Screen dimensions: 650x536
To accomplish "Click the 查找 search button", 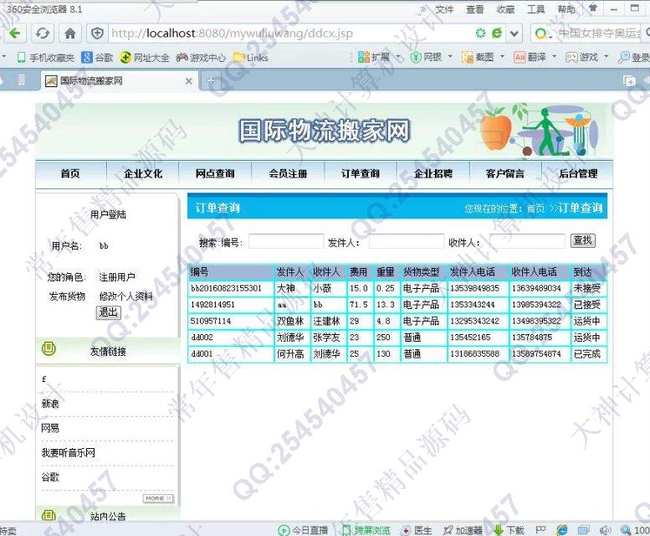I will (583, 240).
